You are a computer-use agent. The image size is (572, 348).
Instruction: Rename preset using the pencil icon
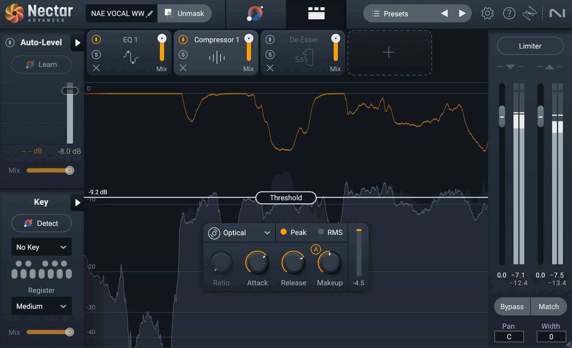(150, 14)
